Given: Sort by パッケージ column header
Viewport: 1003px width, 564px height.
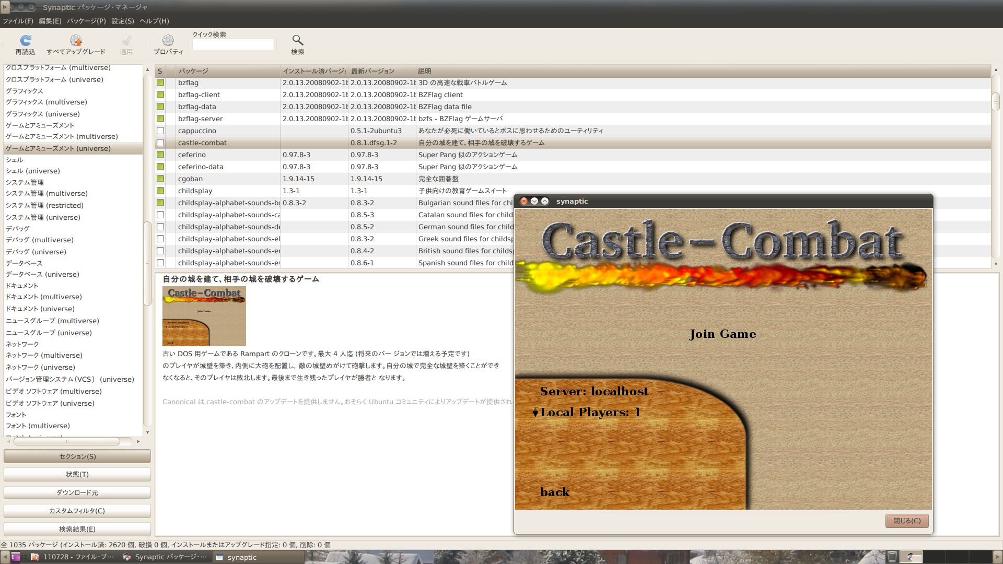Looking at the screenshot, I should click(228, 71).
